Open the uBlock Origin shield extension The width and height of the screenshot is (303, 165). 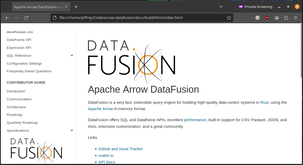[267, 18]
